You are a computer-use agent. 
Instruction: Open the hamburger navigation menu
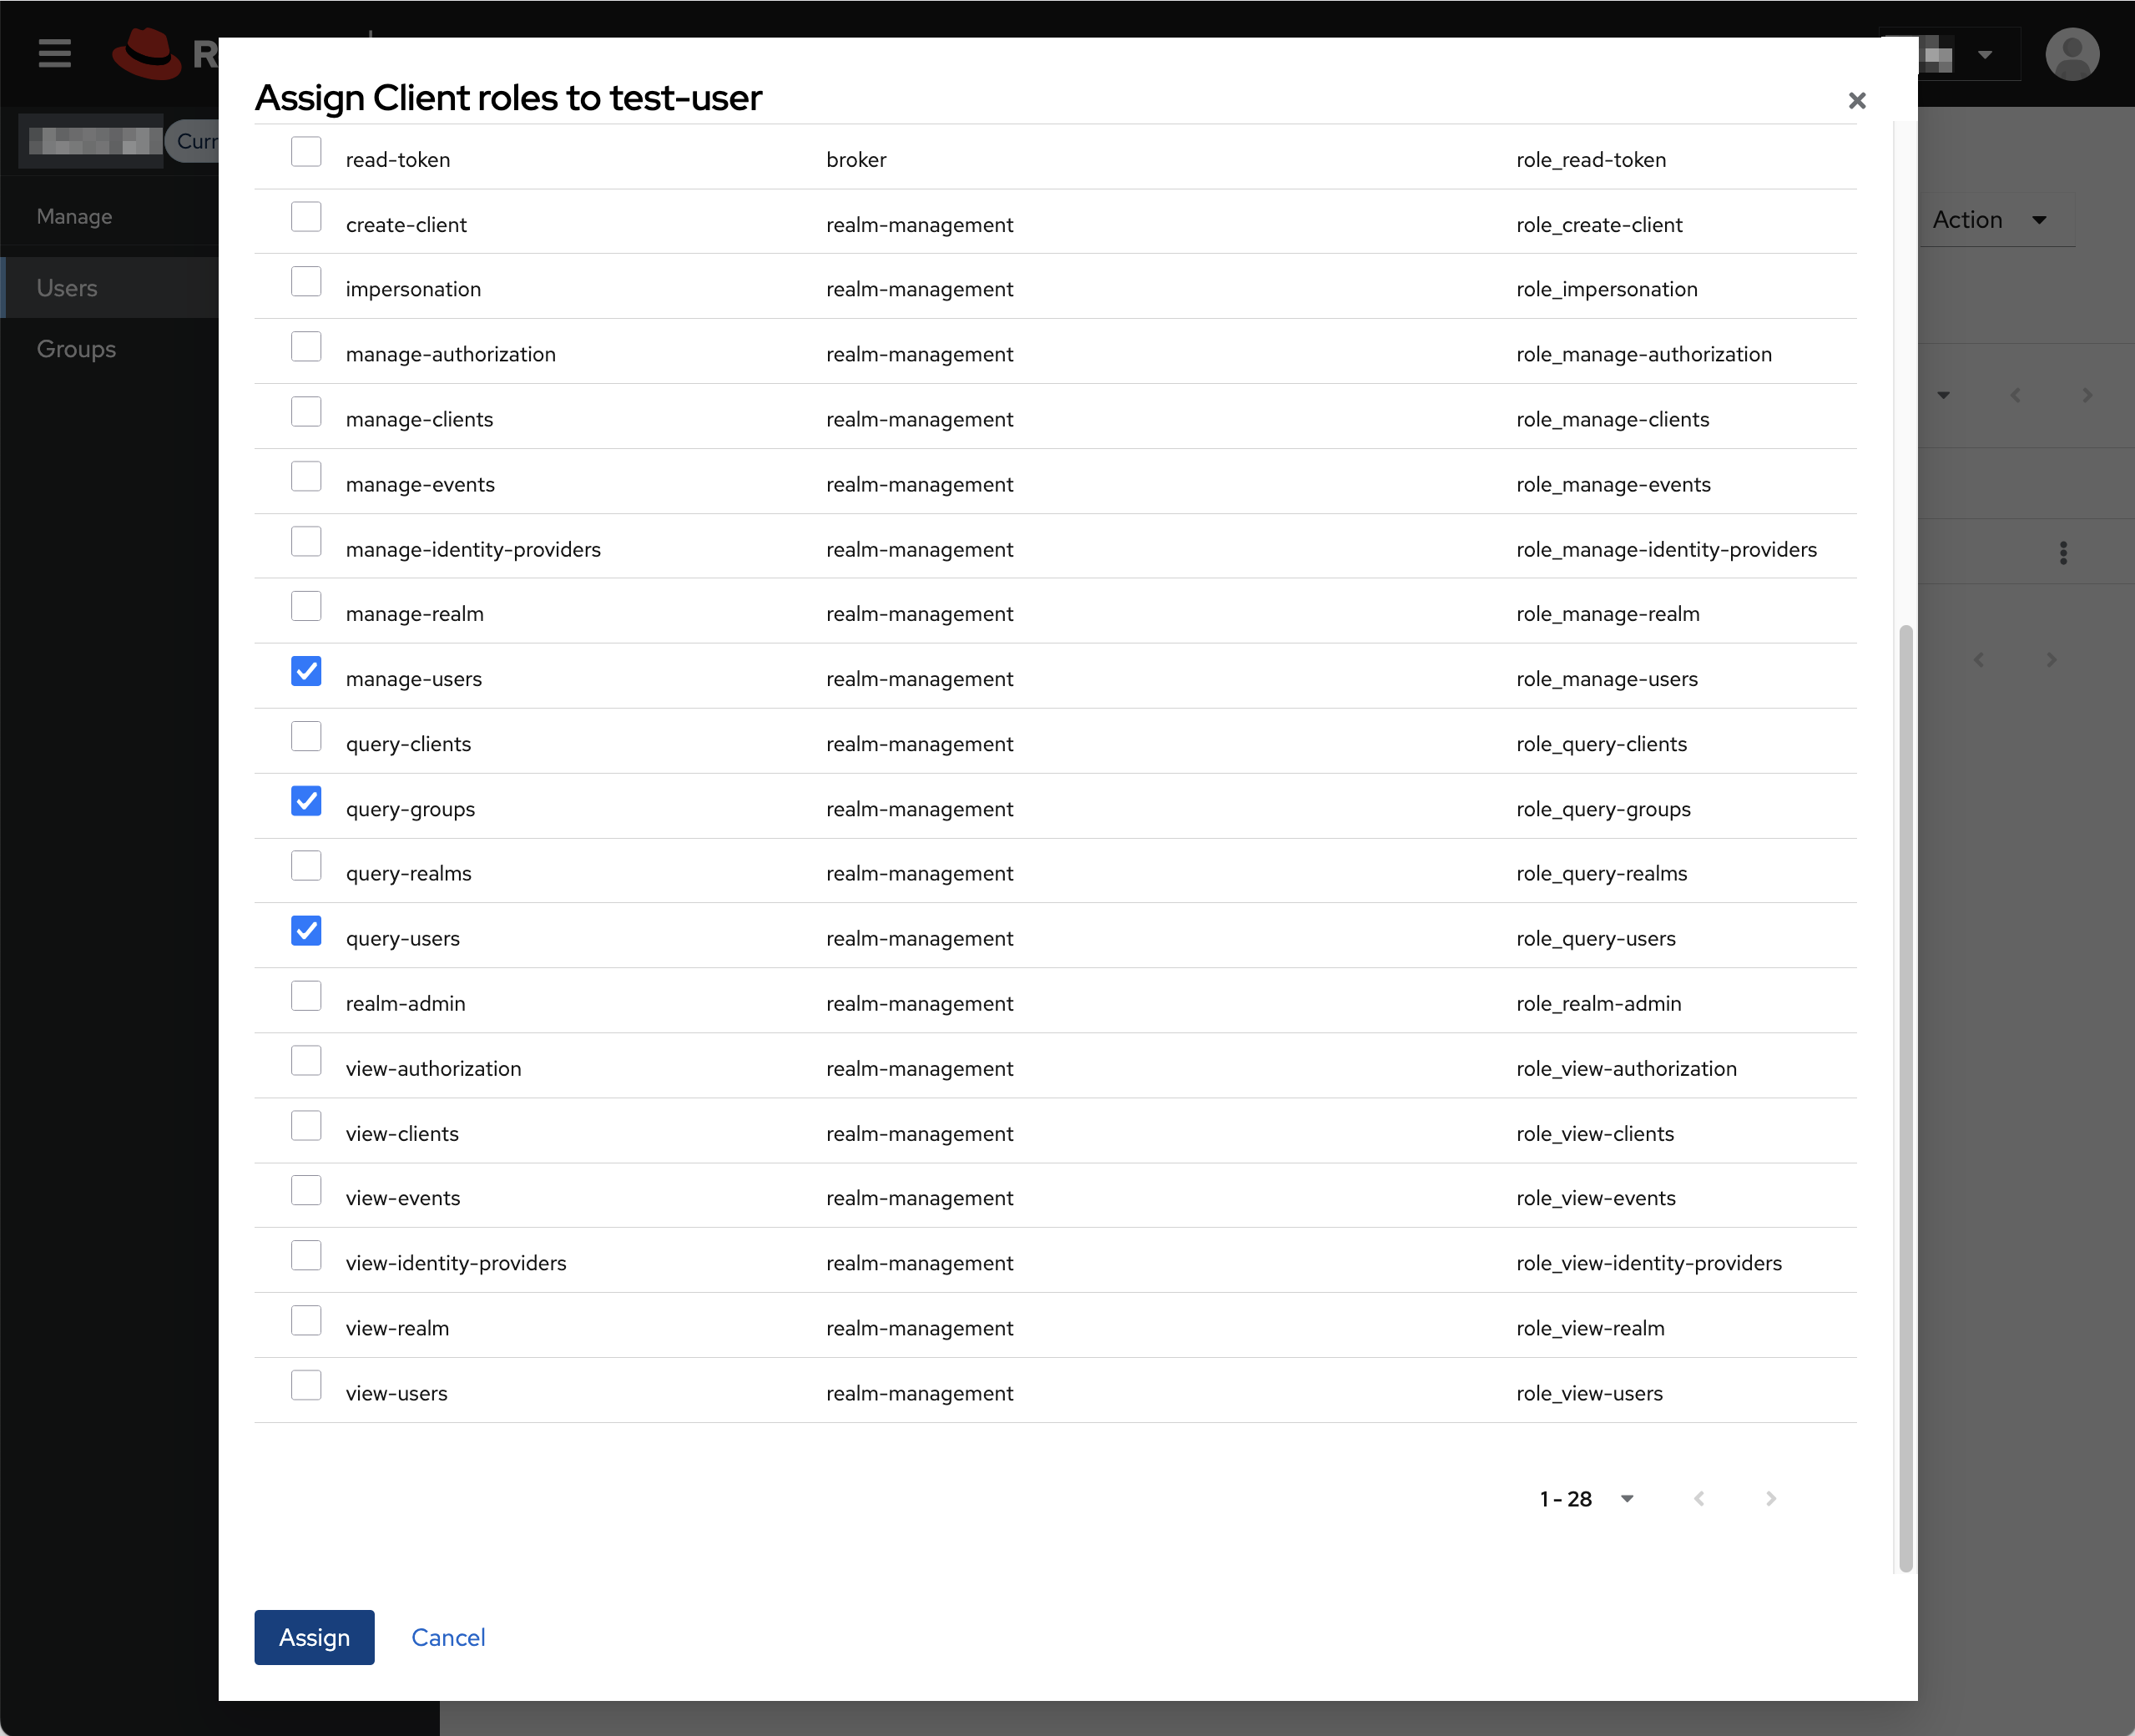(54, 53)
